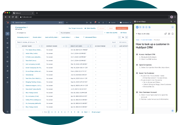Unpin the ScreenSteps side panel
The image size is (180, 125).
171,21
